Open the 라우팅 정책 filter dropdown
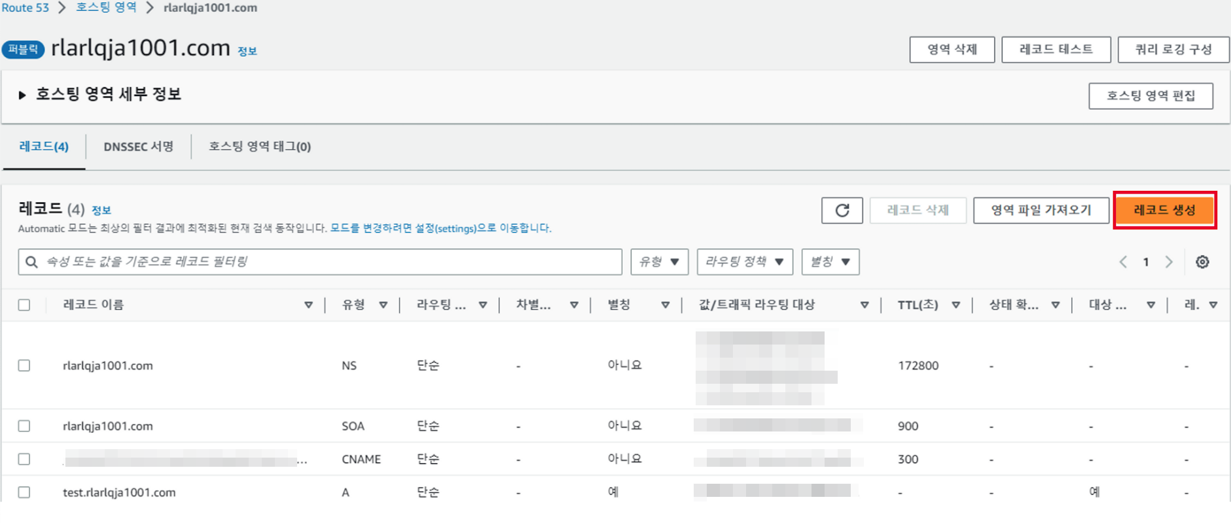Screen dimensions: 1231x523 745,262
